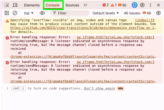Click the Don't show again link
Screen dimensions: 164x110
tap(99, 89)
